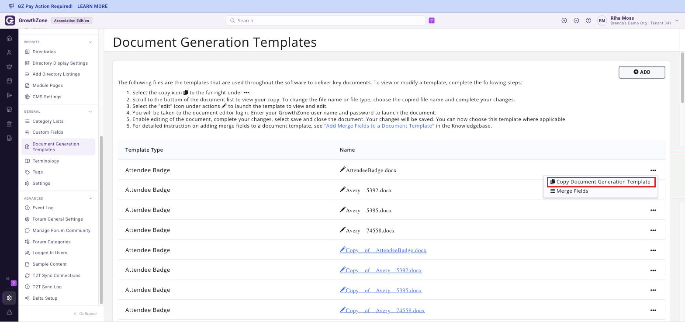The height and width of the screenshot is (322, 685).
Task: Click LEARN MORE in the banner
Action: click(x=92, y=7)
